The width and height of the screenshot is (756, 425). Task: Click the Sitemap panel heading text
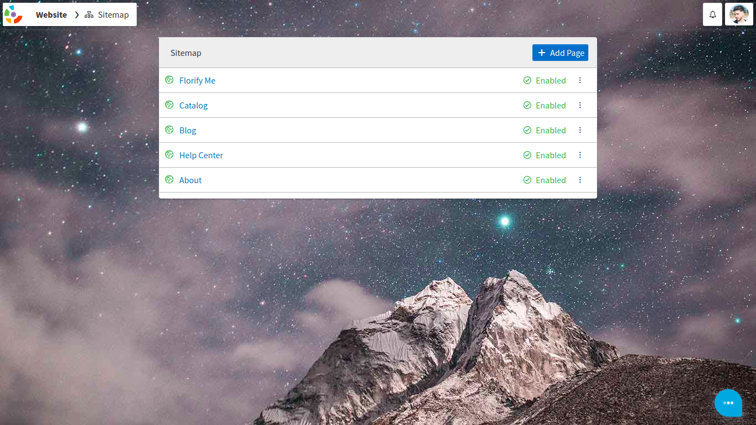point(186,53)
